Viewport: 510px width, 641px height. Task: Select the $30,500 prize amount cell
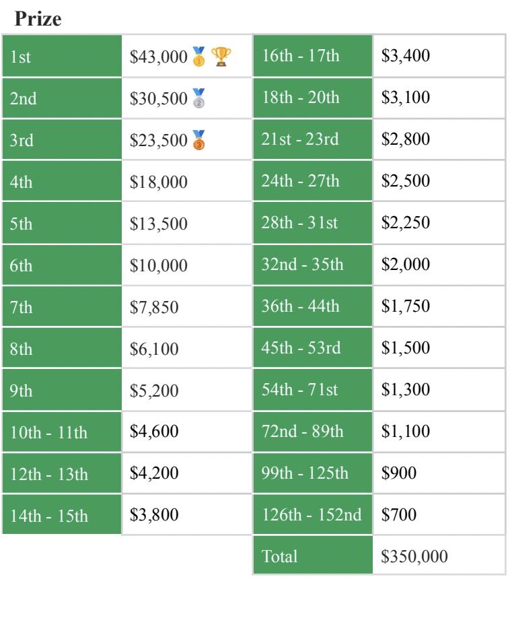187,98
